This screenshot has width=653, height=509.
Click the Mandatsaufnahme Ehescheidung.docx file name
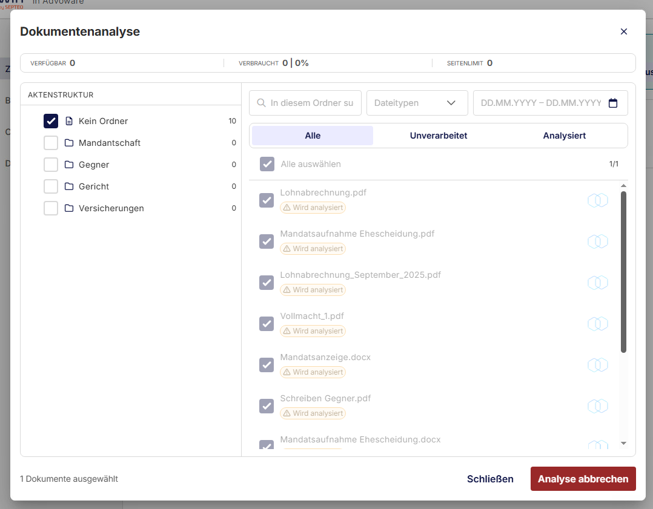pos(360,439)
